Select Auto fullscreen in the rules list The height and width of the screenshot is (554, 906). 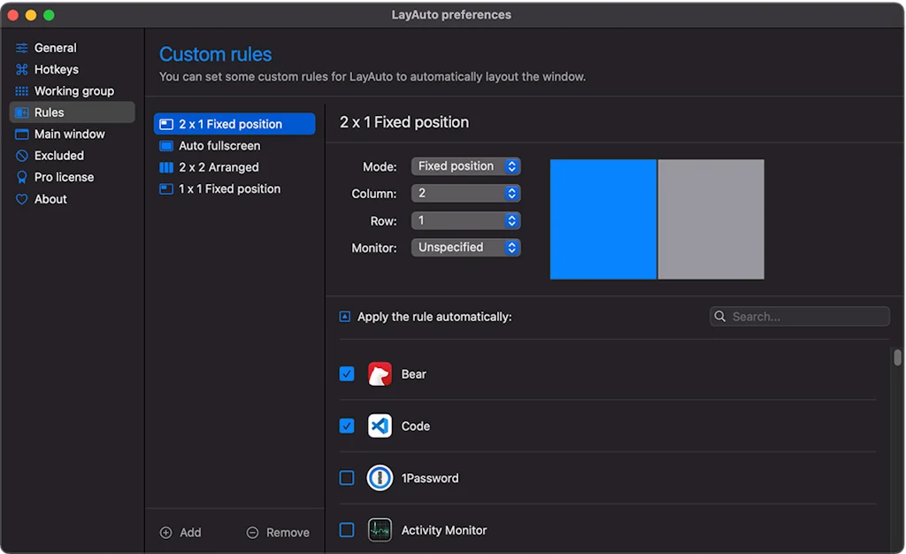click(x=219, y=145)
